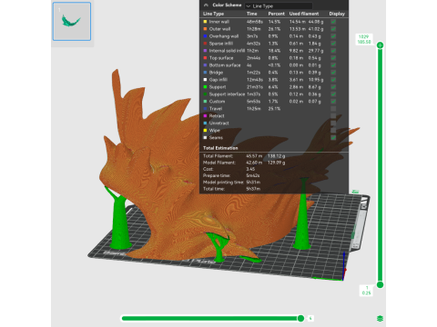Screen dimensions: 437x327
Task: Click the white Gap infill swatch
Action: coord(205,80)
